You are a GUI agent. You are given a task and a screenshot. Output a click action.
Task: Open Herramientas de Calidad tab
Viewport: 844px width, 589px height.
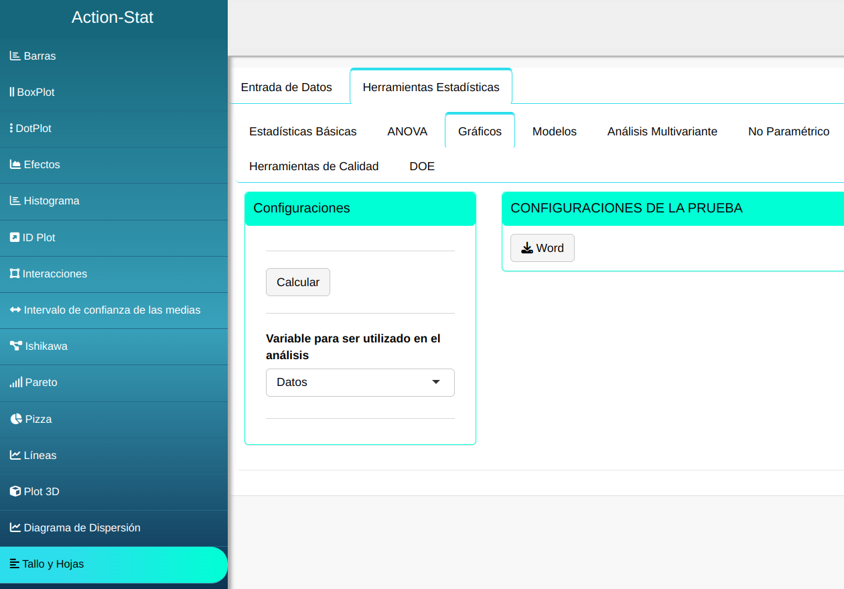[x=313, y=166]
